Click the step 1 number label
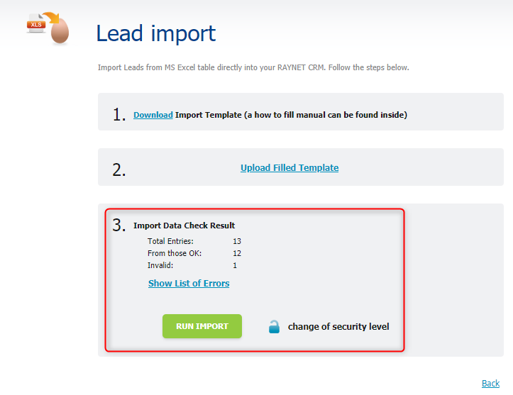The height and width of the screenshot is (395, 513). tap(119, 115)
